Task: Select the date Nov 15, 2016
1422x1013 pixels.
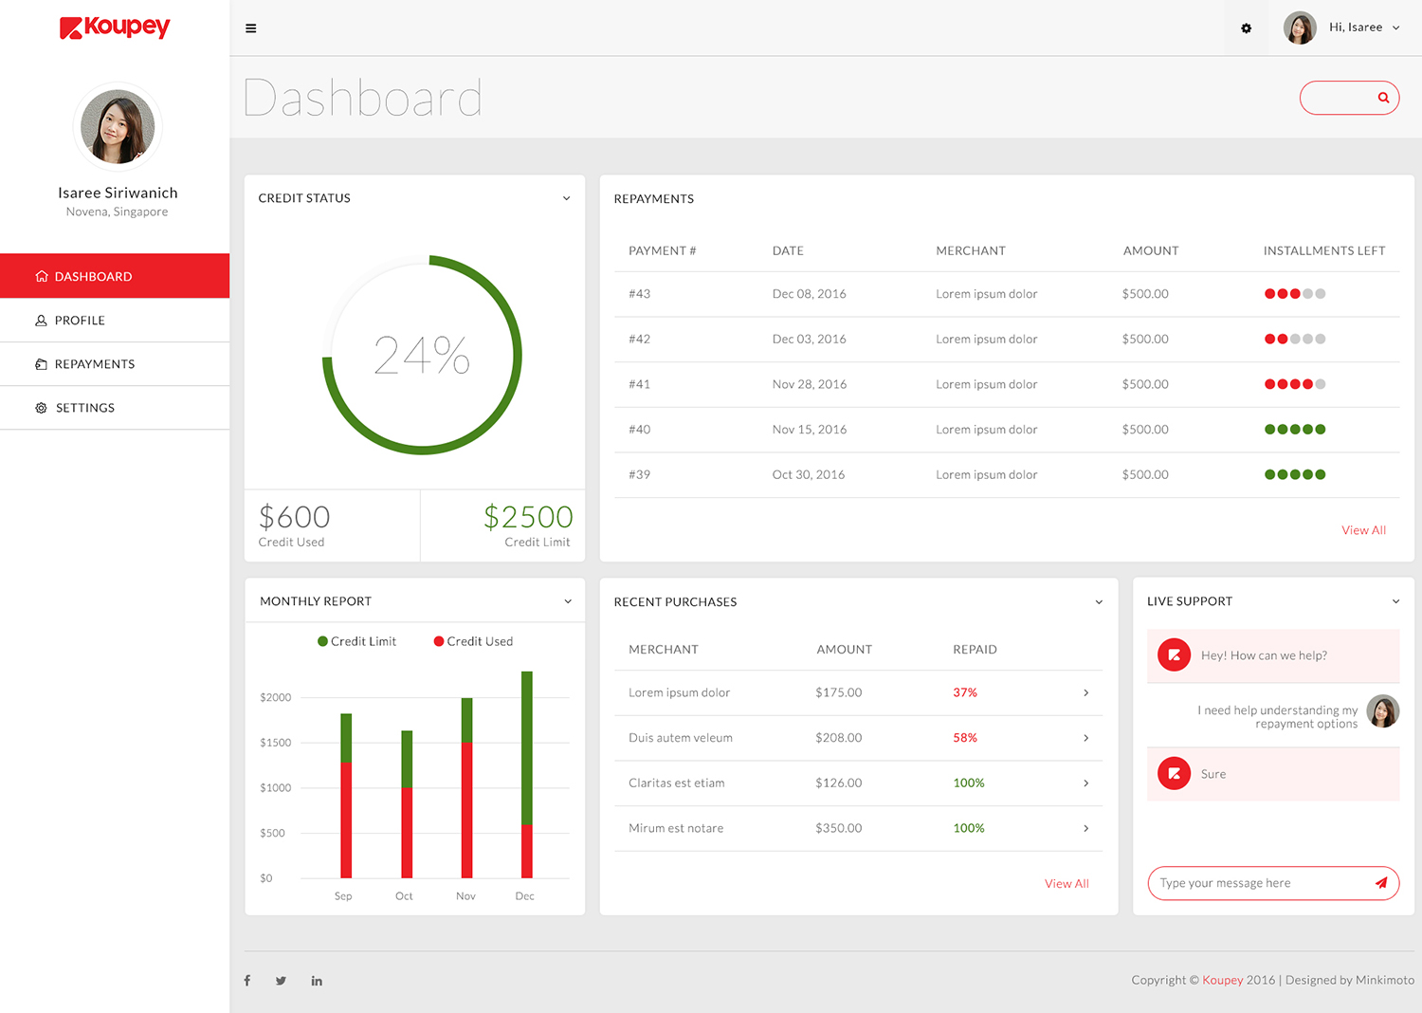Action: tap(810, 430)
